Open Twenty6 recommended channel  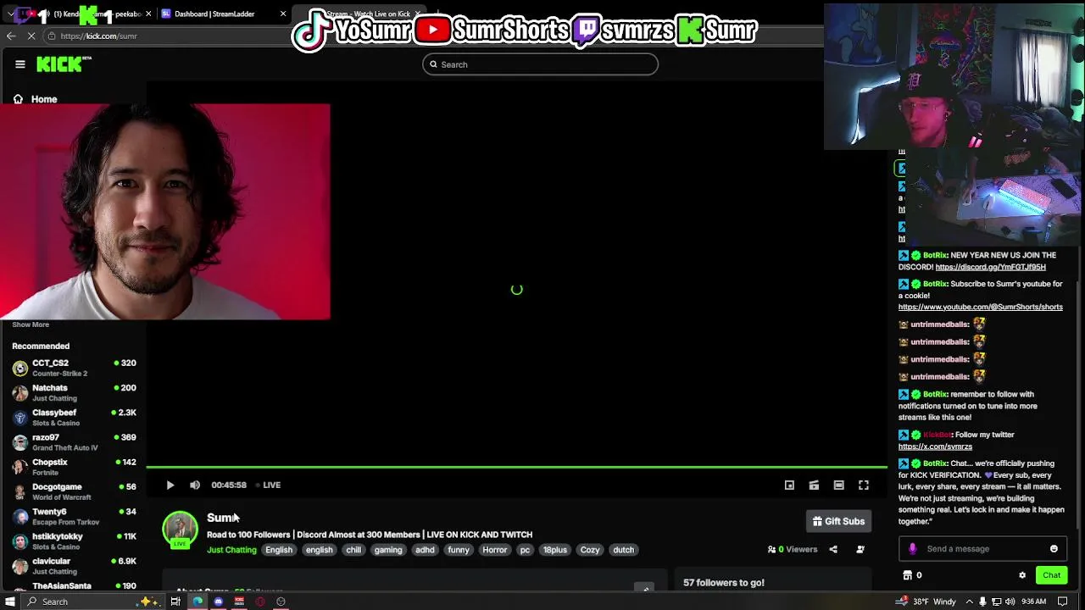(74, 516)
